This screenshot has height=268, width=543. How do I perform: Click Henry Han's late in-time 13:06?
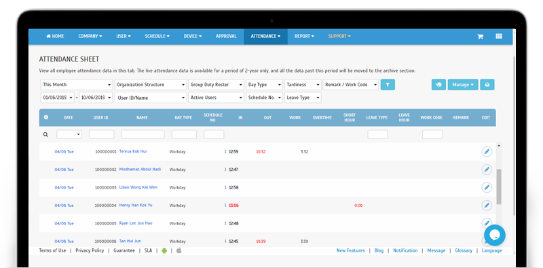[x=233, y=206]
